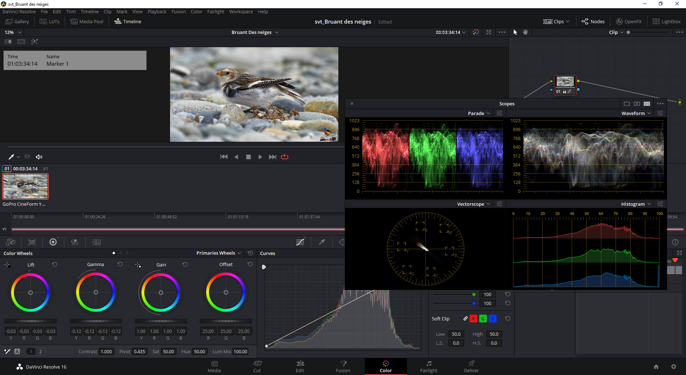The height and width of the screenshot is (375, 686).
Task: Reset the Offset wheel
Action: click(250, 264)
